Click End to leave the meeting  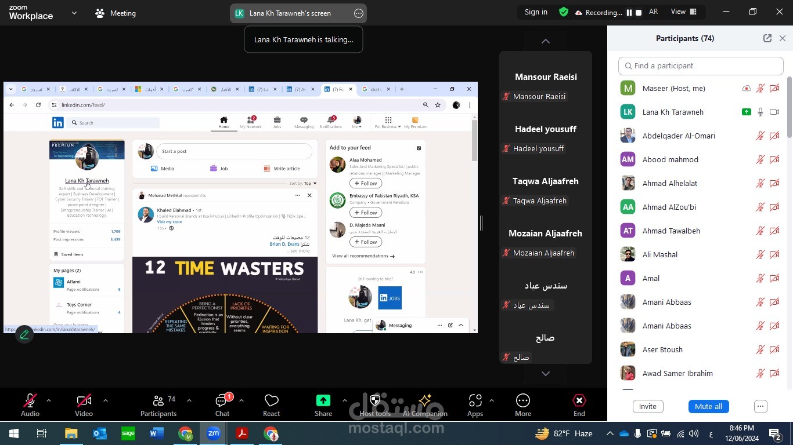tap(579, 406)
